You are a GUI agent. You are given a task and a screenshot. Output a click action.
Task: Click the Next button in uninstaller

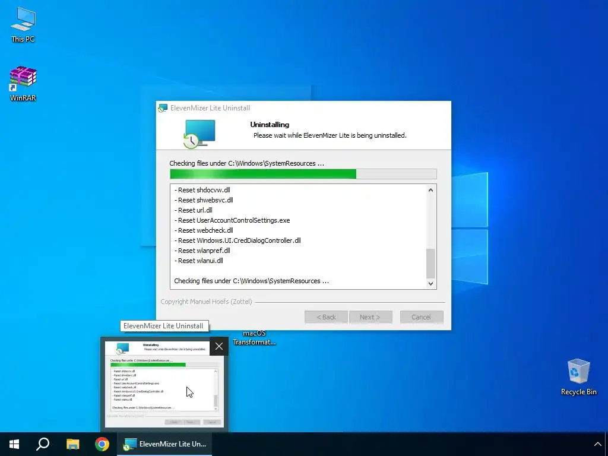[370, 317]
